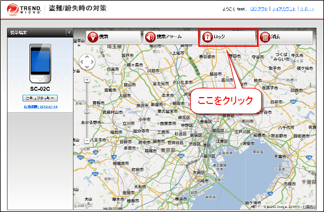This screenshot has width=324, height=212.
Task: Zoom in with the map plus button
Action: click(x=87, y=80)
